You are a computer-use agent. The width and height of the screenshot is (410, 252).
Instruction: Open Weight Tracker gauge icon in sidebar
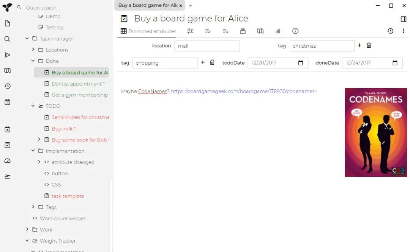(7, 161)
